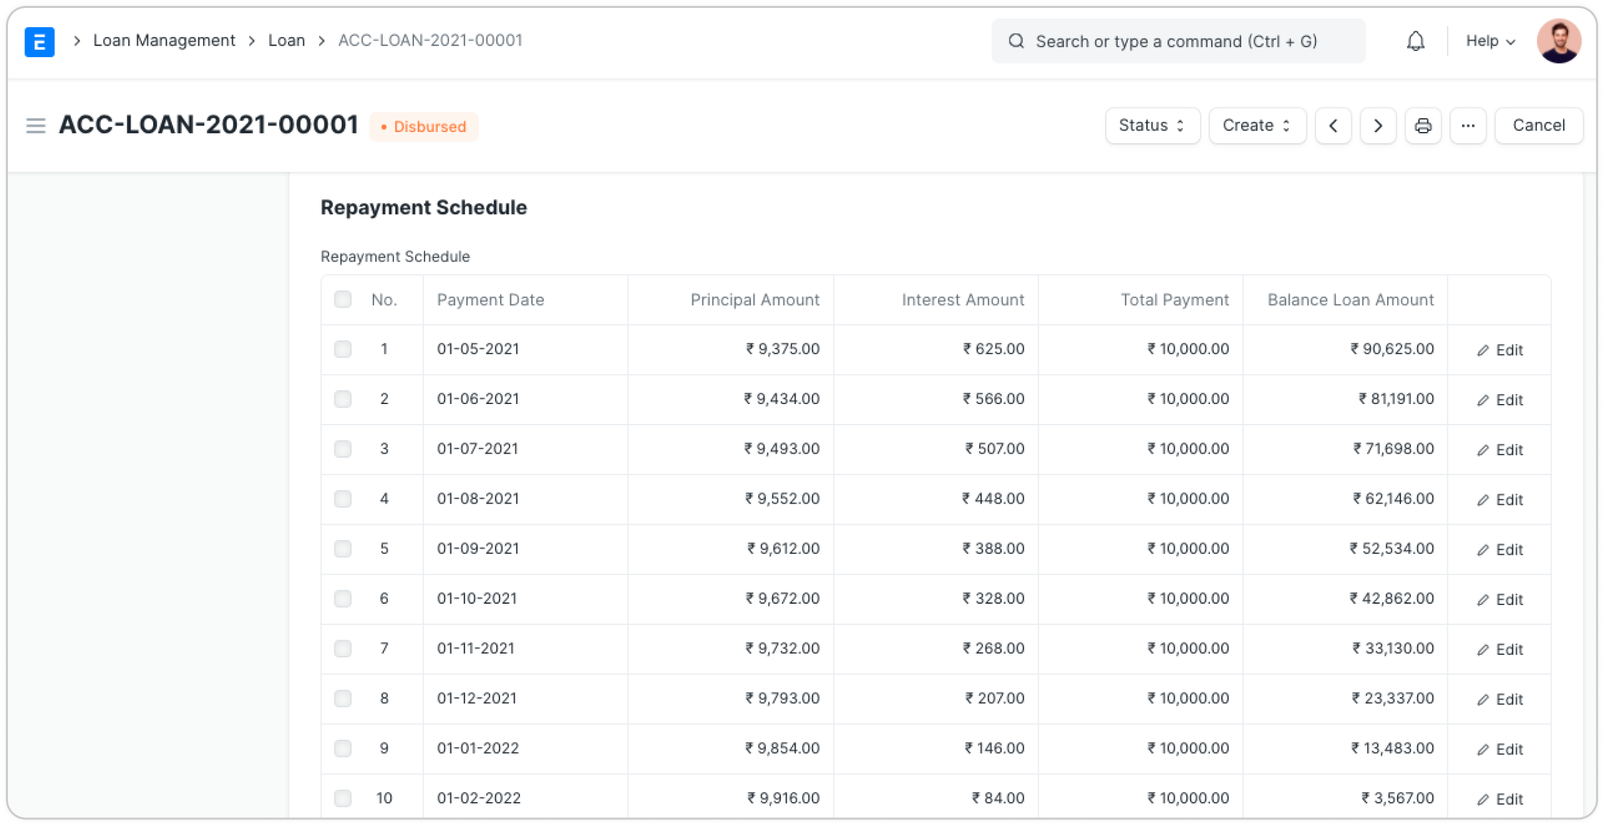This screenshot has width=1604, height=826.
Task: Click the blue ERPNext home logo icon
Action: tap(39, 42)
